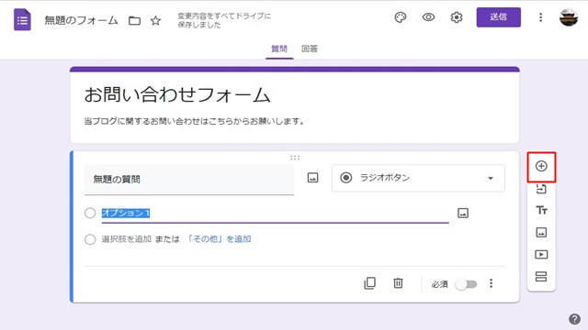Open form settings gear
Screen dimensions: 588x330
point(457,17)
